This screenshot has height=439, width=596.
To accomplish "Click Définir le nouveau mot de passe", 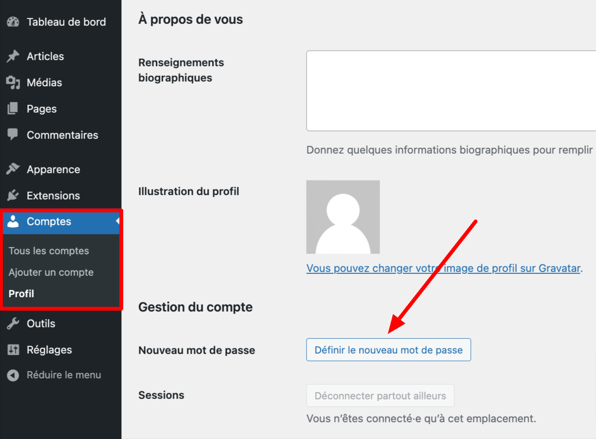I will tap(388, 349).
